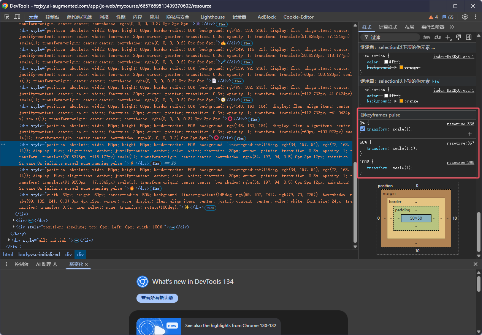Toggle the .cls element classes button

pos(437,37)
